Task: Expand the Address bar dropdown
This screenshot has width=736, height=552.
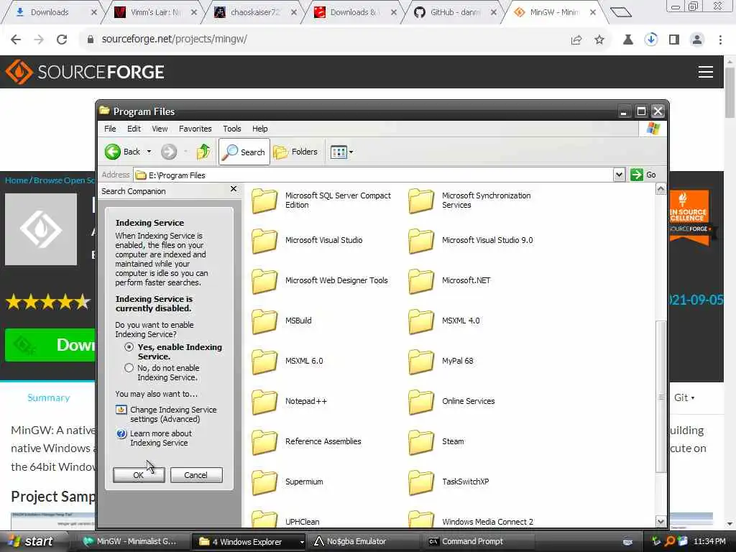Action: [x=619, y=175]
